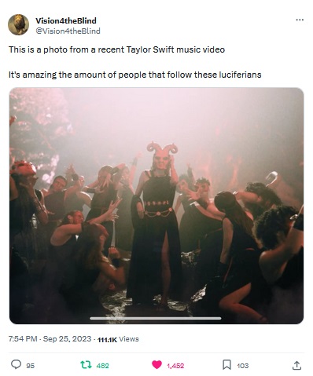This screenshot has width=313, height=376.
Task: Click the share upload arrow icon
Action: (296, 365)
